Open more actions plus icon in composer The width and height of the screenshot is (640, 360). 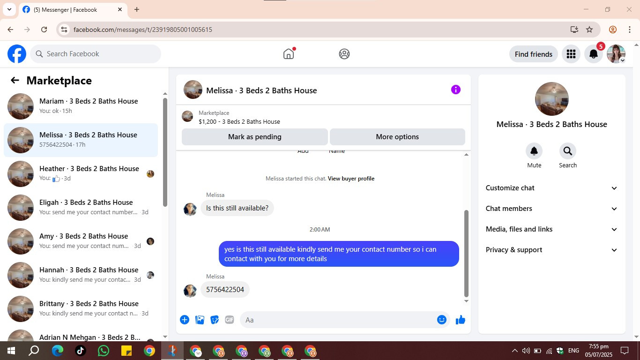click(x=185, y=320)
